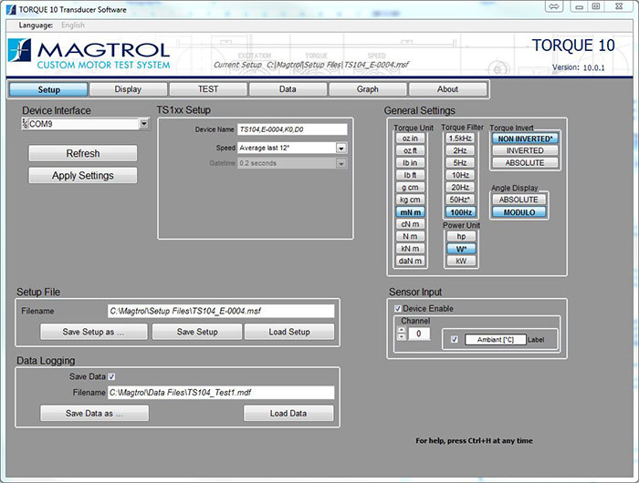Select lb ft torque unit
The height and width of the screenshot is (483, 639).
coord(411,175)
